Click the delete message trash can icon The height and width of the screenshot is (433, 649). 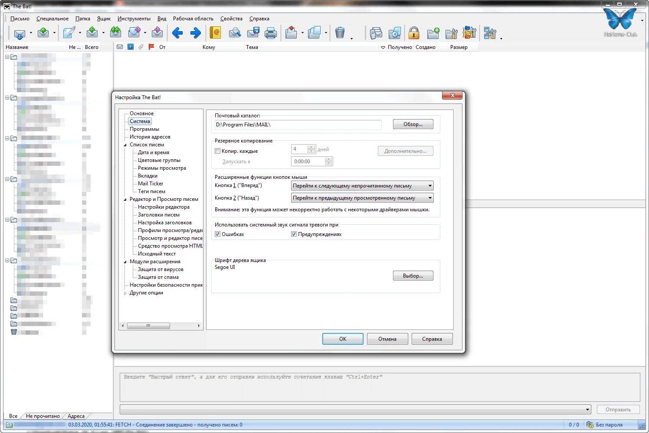[340, 33]
